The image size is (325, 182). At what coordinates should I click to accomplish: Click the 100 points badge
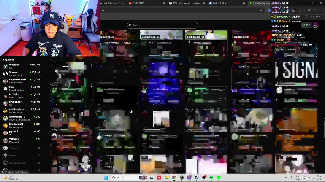(x=306, y=25)
